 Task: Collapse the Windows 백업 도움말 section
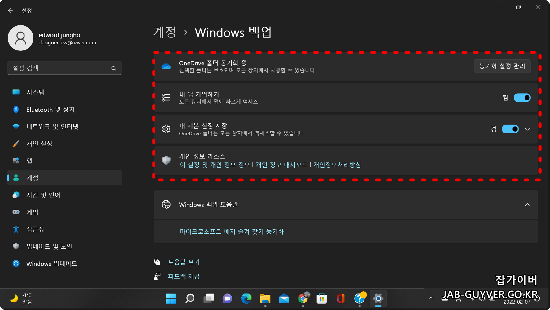click(x=527, y=205)
